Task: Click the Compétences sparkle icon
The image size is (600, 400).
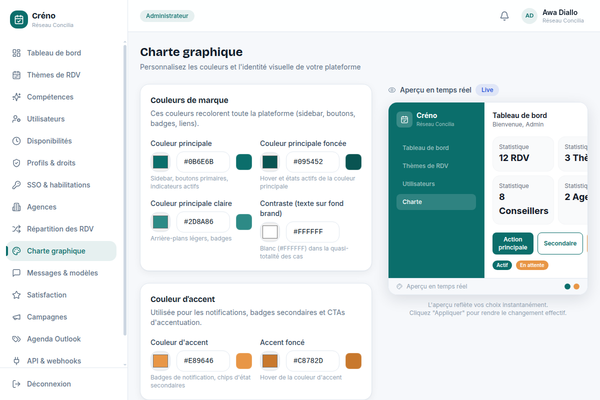Action: [16, 97]
